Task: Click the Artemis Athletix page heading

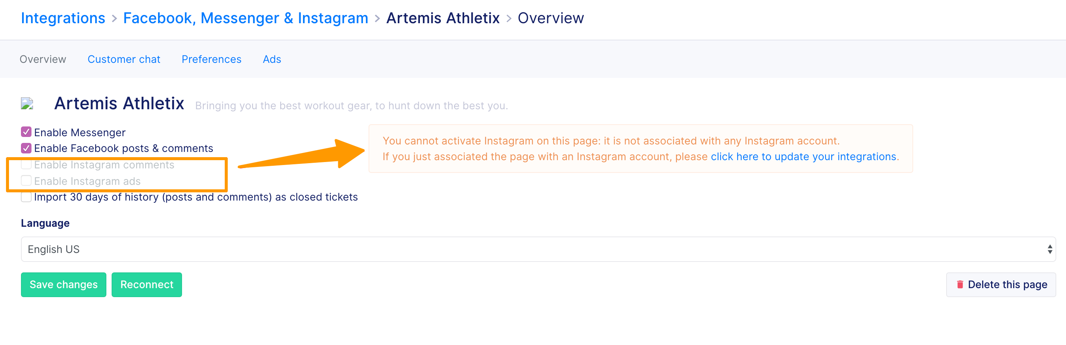Action: click(x=119, y=103)
